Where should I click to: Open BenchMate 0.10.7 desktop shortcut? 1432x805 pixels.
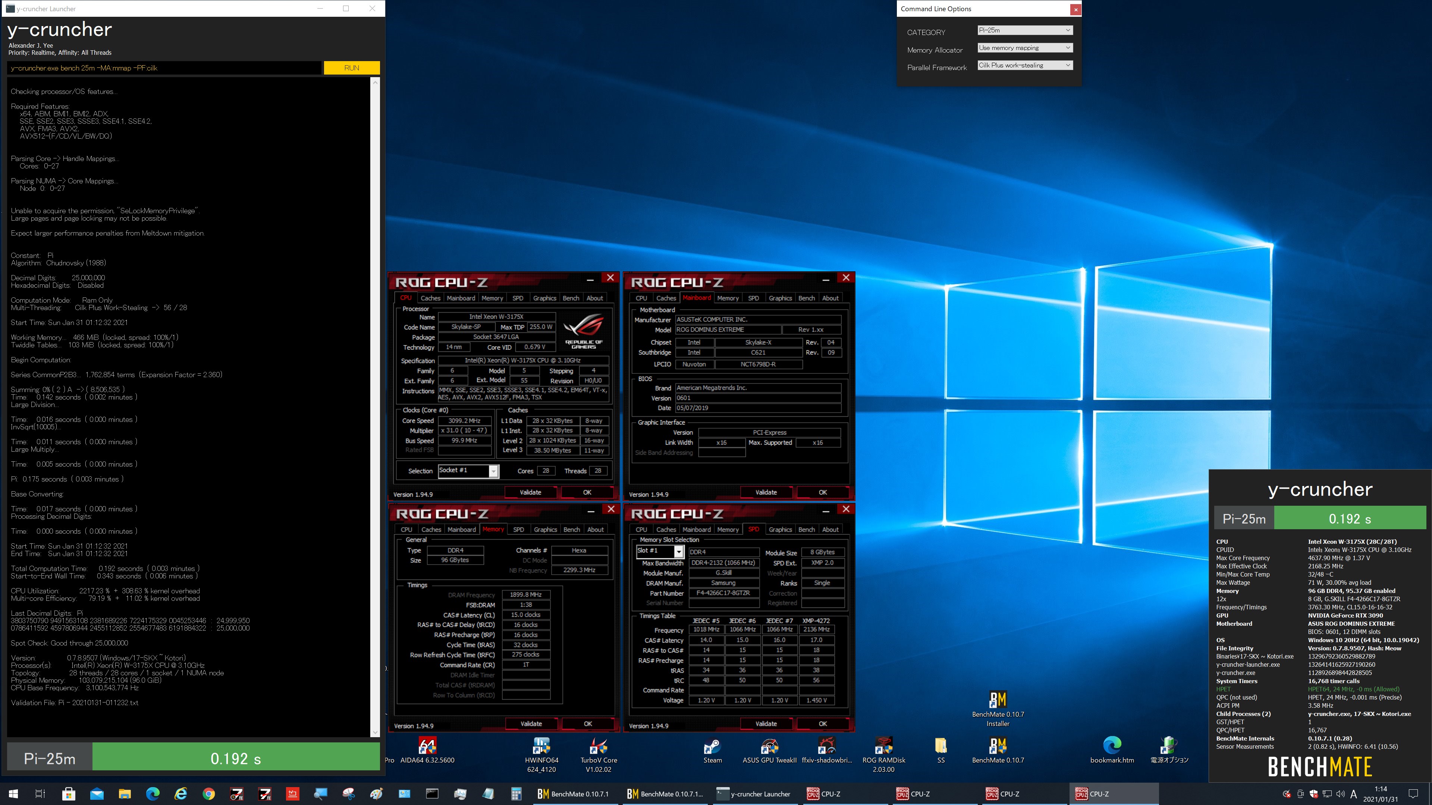coord(998,750)
